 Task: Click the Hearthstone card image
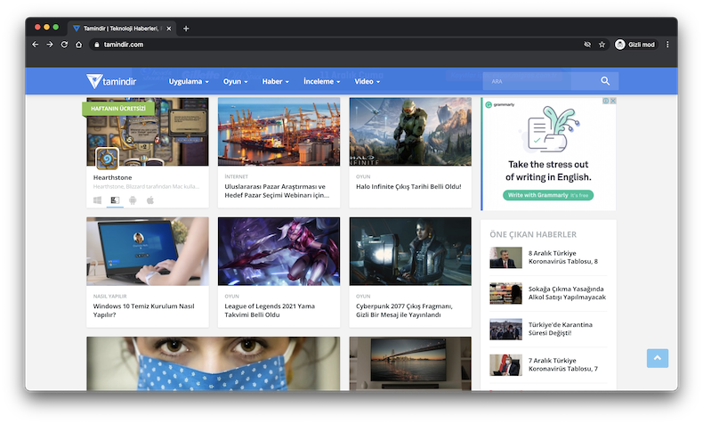pyautogui.click(x=148, y=132)
